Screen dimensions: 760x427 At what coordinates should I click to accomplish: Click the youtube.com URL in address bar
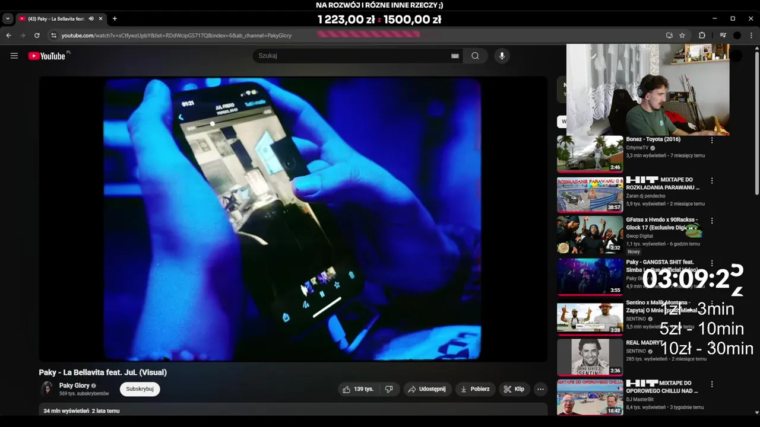click(x=176, y=36)
